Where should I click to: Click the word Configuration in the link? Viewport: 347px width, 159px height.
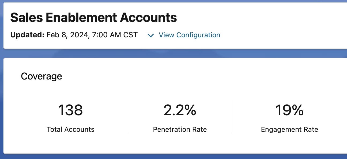pyautogui.click(x=198, y=35)
